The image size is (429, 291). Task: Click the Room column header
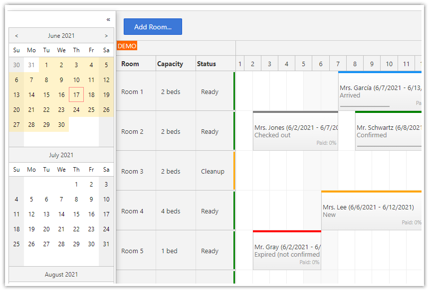coord(130,64)
